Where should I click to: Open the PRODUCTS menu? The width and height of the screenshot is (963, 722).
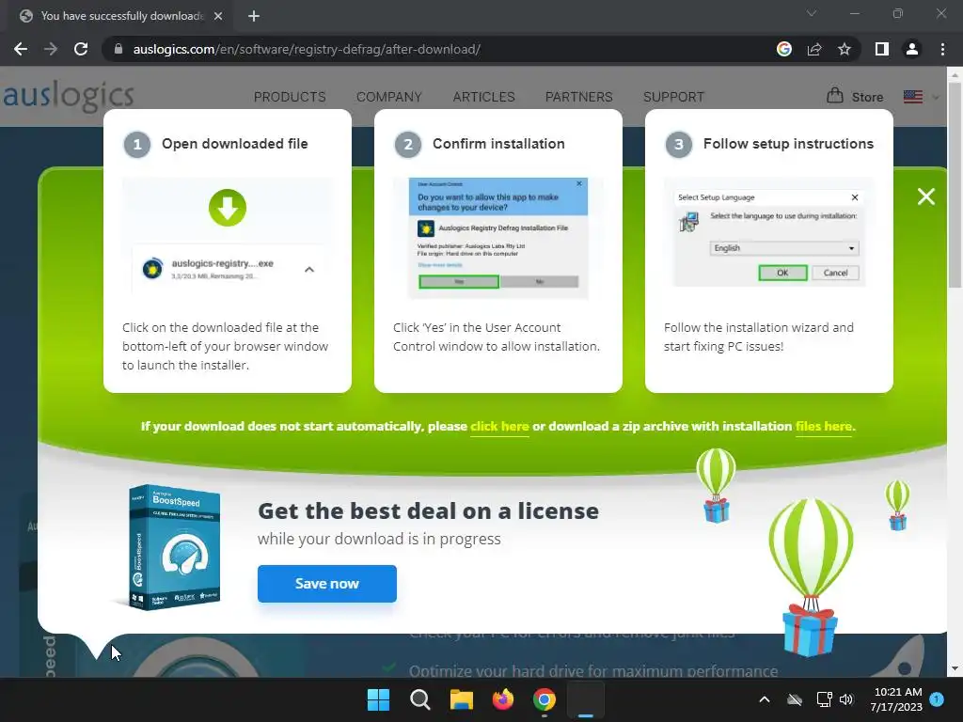pos(290,97)
